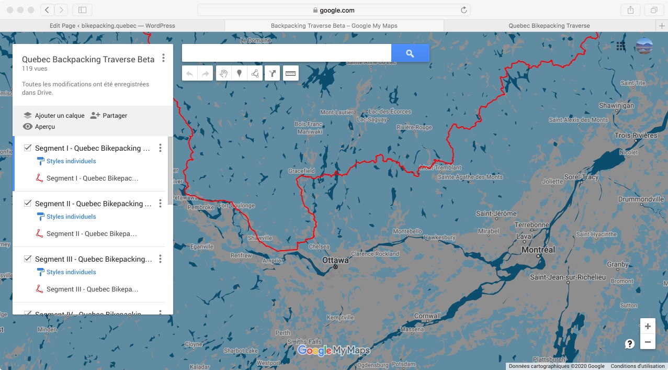Choose the draw a line tool

(255, 74)
